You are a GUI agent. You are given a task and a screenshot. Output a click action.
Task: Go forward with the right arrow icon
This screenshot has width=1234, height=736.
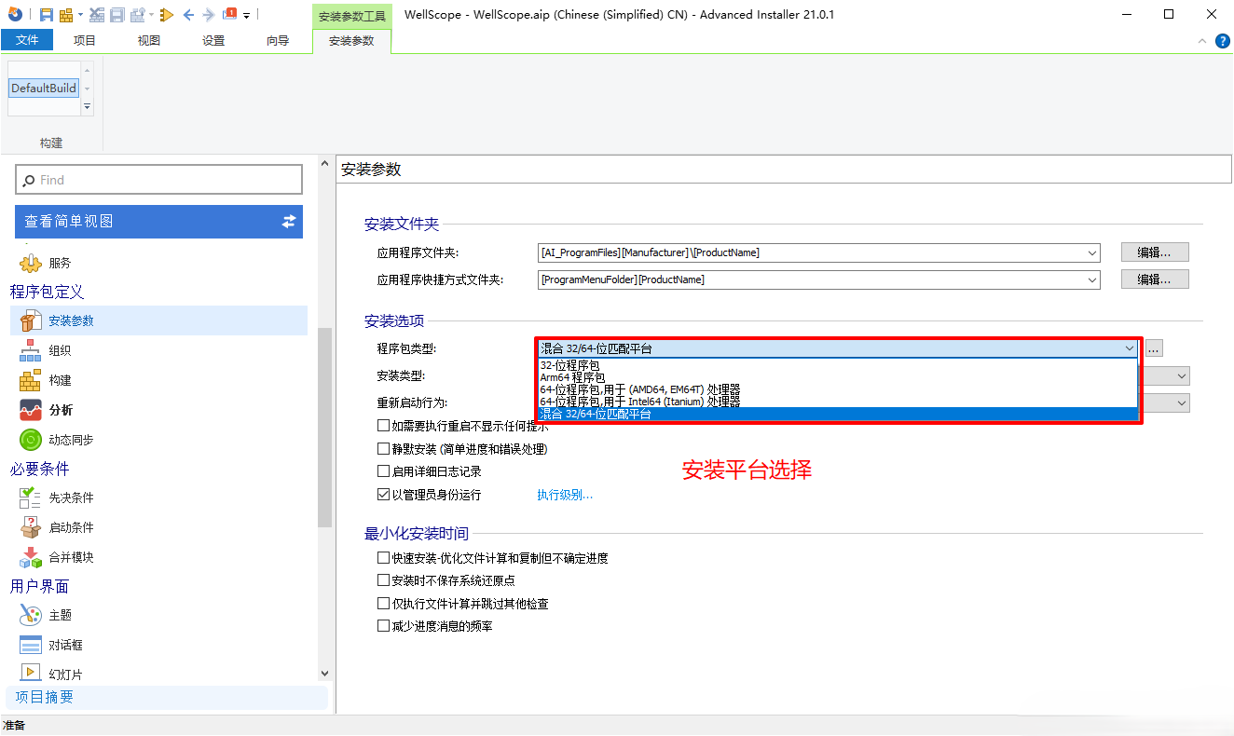208,15
